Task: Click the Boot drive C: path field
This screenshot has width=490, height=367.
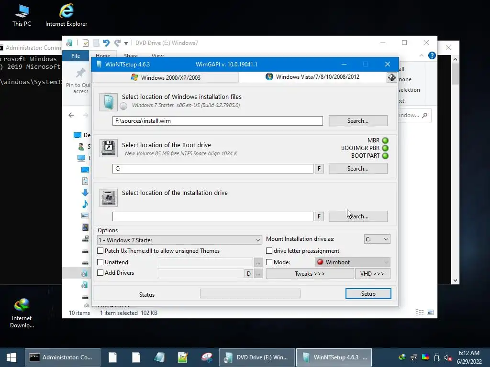Action: (x=213, y=169)
